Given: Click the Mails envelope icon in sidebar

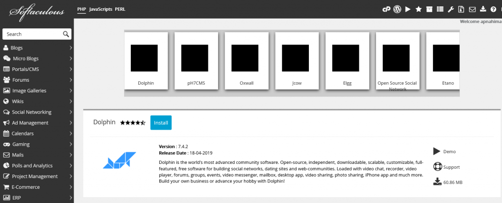Looking at the screenshot, I should pos(6,155).
